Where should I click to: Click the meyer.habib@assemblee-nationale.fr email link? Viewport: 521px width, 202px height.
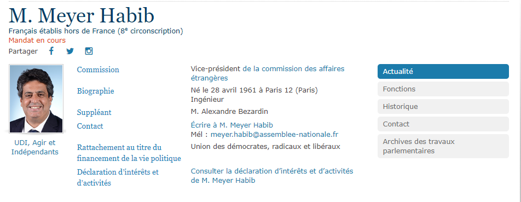tap(275, 135)
